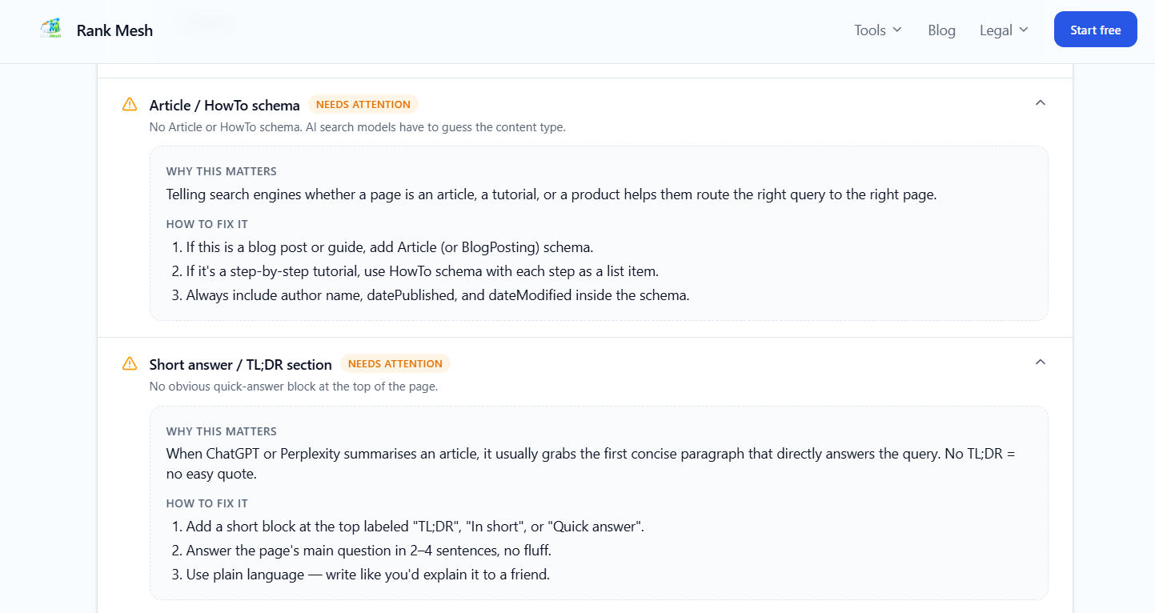1155x613 pixels.
Task: Click the Start free button
Action: point(1095,30)
